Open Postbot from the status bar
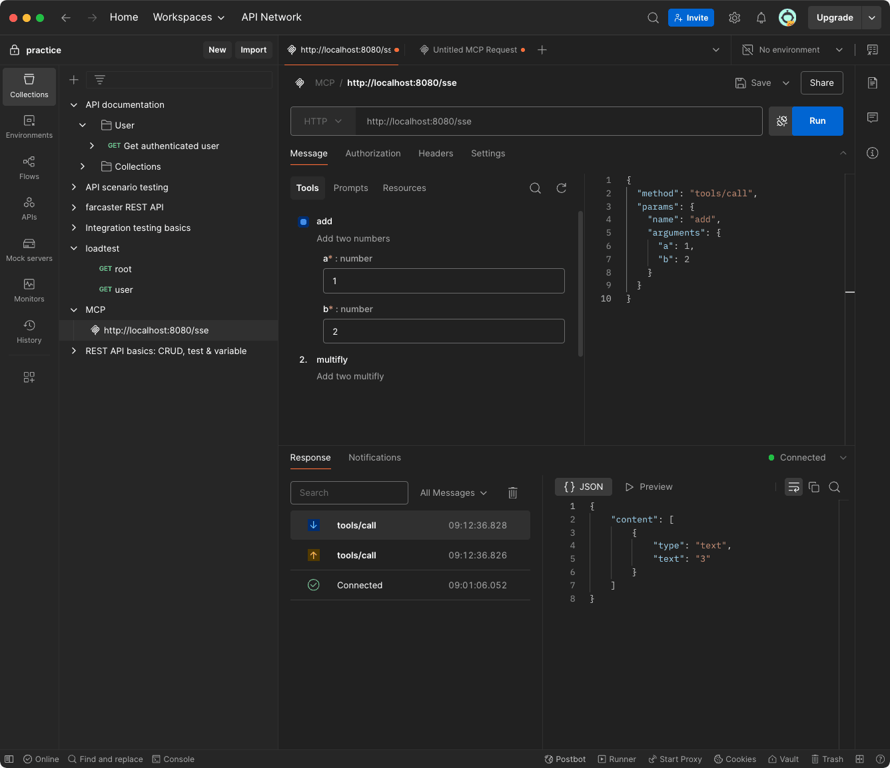This screenshot has width=890, height=768. [x=566, y=759]
